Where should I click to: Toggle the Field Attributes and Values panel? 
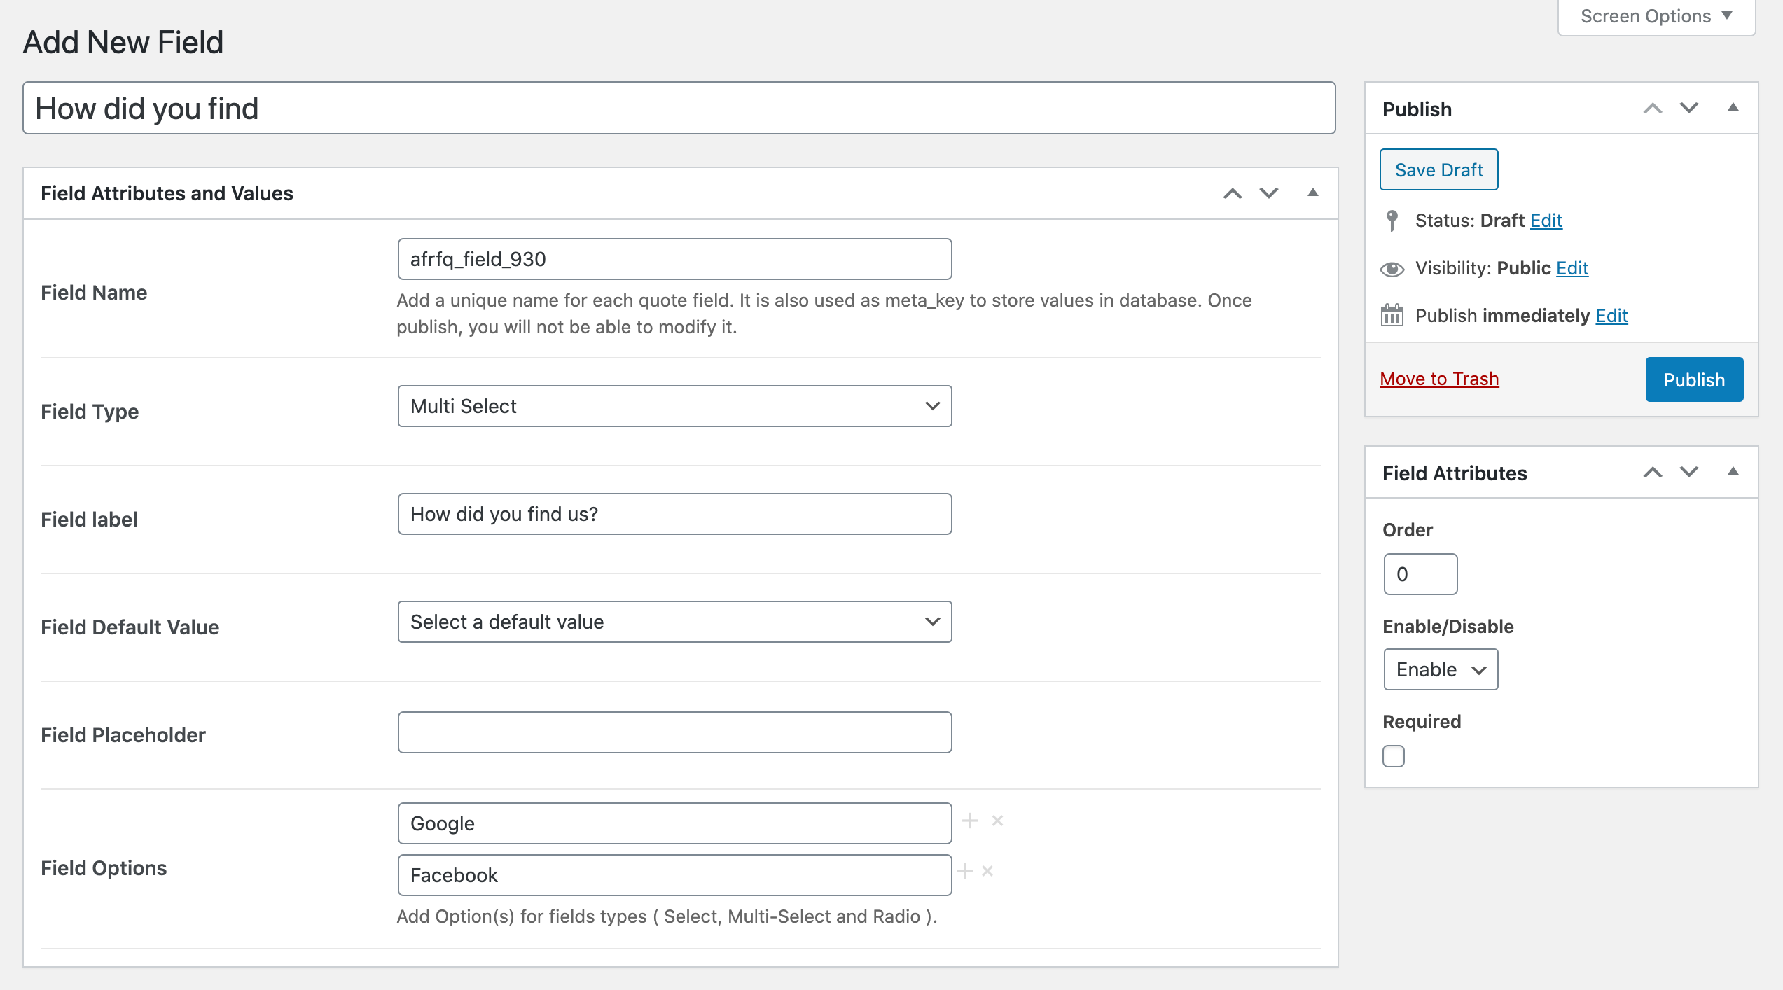point(1313,193)
